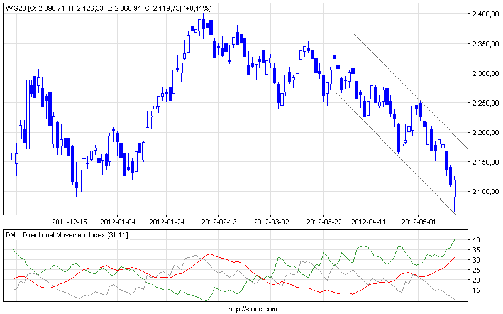Viewport: 503px width, 314px height.
Task: Select the 25 label on DMI axis
Action: coord(476,270)
